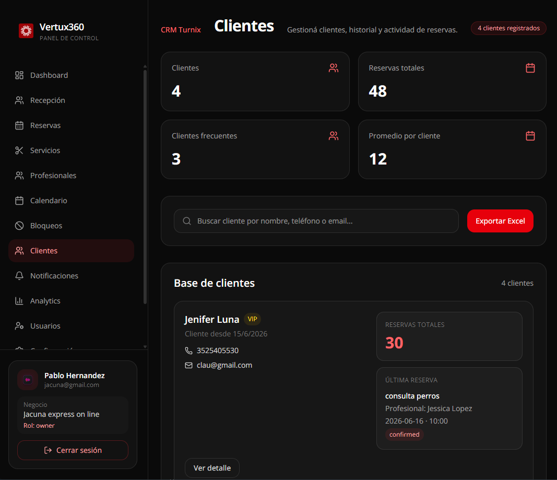
Task: Select Servicios in the sidebar
Action: pos(71,150)
